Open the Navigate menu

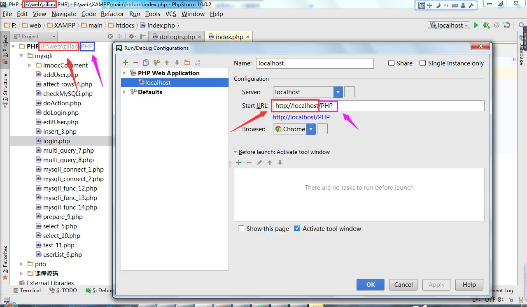[64, 14]
